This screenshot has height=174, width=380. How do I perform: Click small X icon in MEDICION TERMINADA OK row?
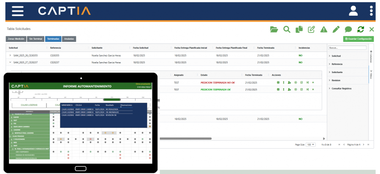313,90
